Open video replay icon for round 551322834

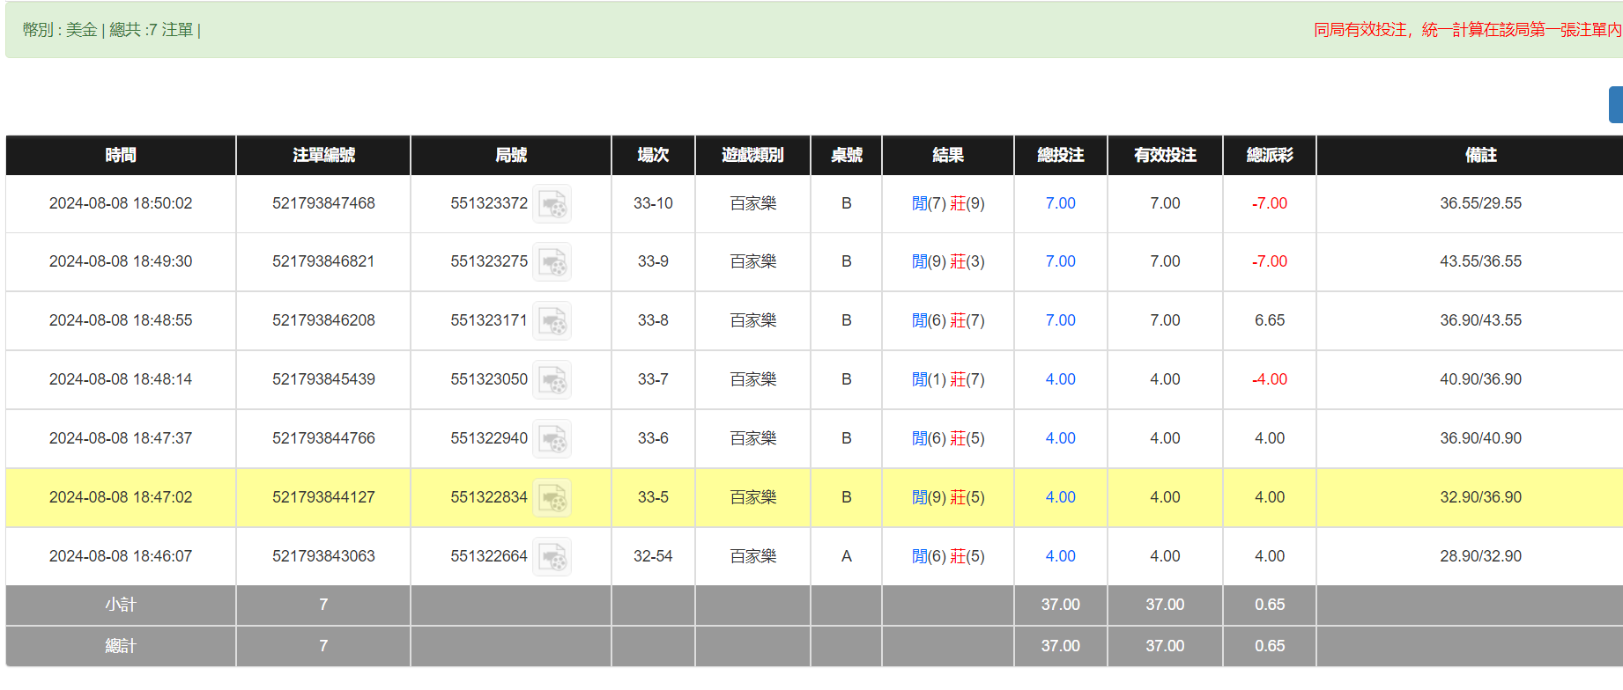(552, 498)
